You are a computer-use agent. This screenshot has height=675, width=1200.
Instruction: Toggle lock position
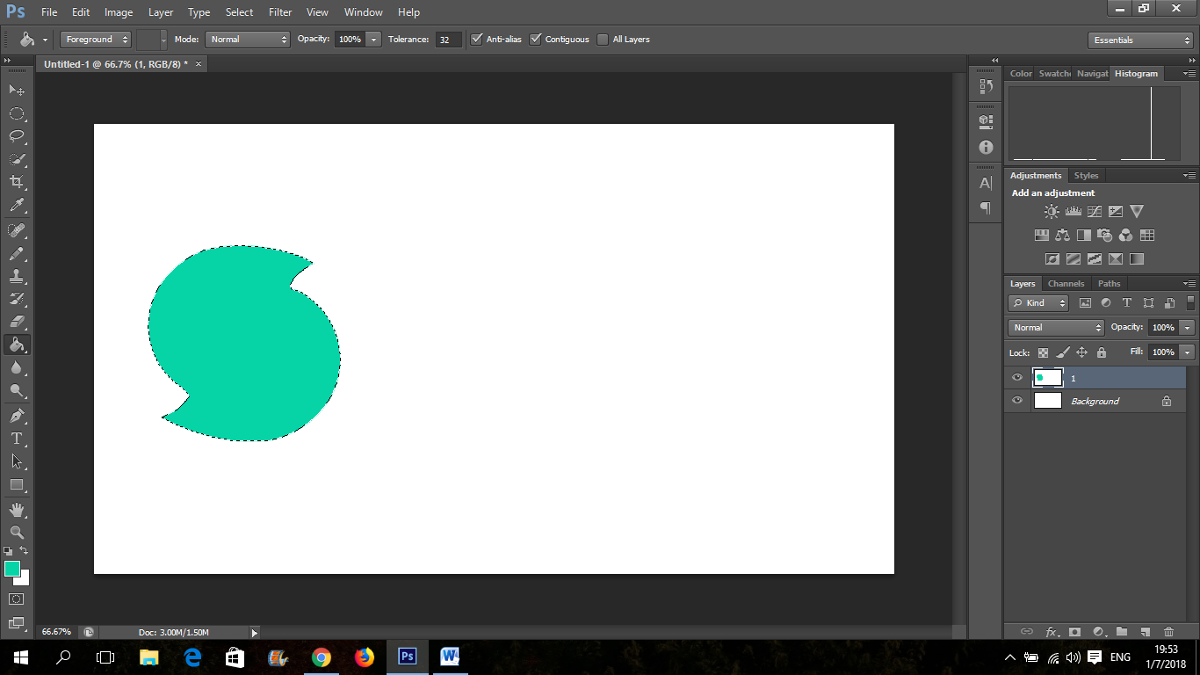point(1082,352)
